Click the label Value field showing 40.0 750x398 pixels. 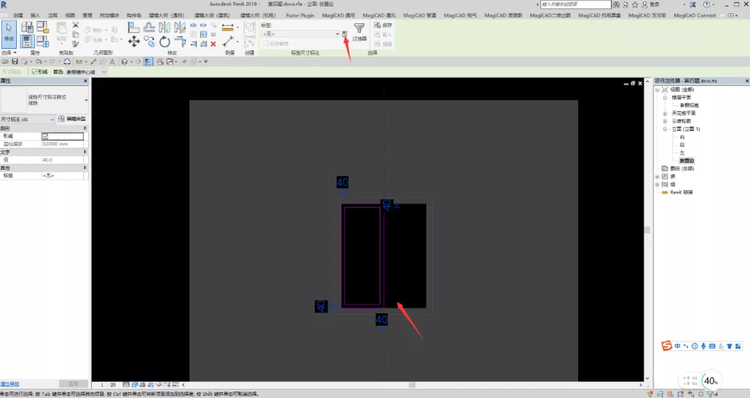[x=64, y=159]
